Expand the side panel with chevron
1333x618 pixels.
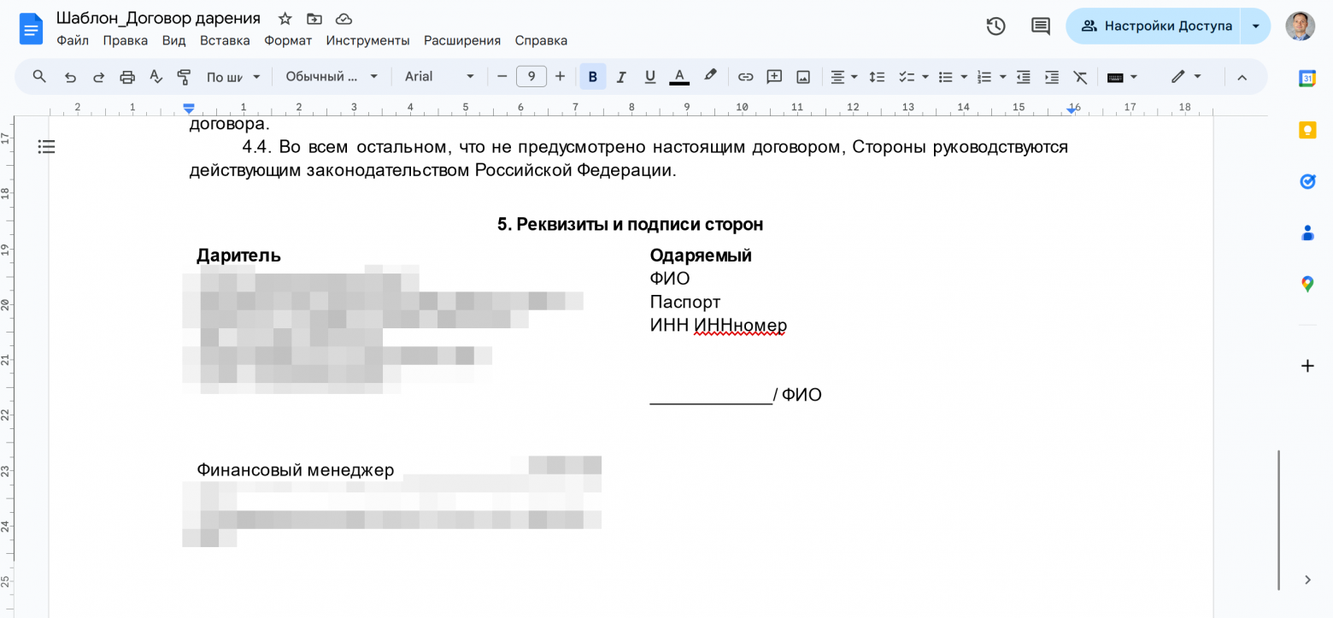coord(1307,580)
